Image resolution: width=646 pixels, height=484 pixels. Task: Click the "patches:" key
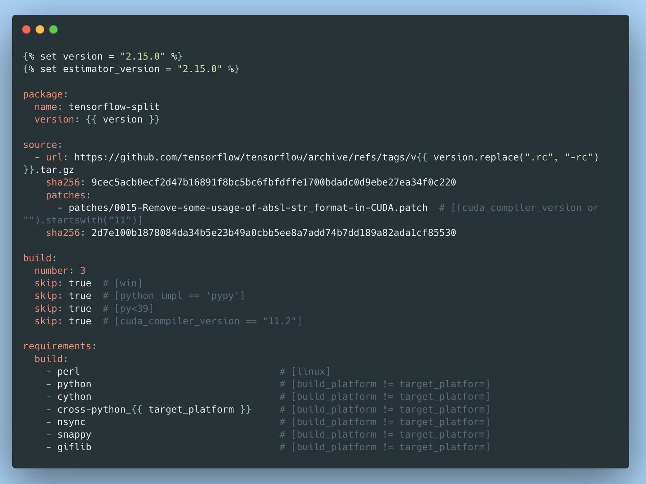pos(68,195)
